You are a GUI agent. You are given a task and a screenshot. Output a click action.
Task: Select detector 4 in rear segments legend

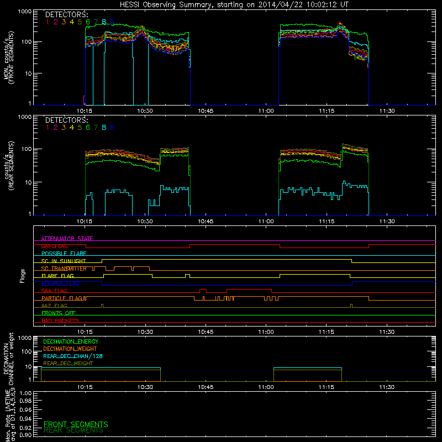click(72, 128)
